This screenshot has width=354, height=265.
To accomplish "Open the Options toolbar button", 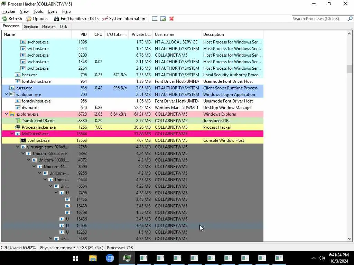I will [x=37, y=19].
